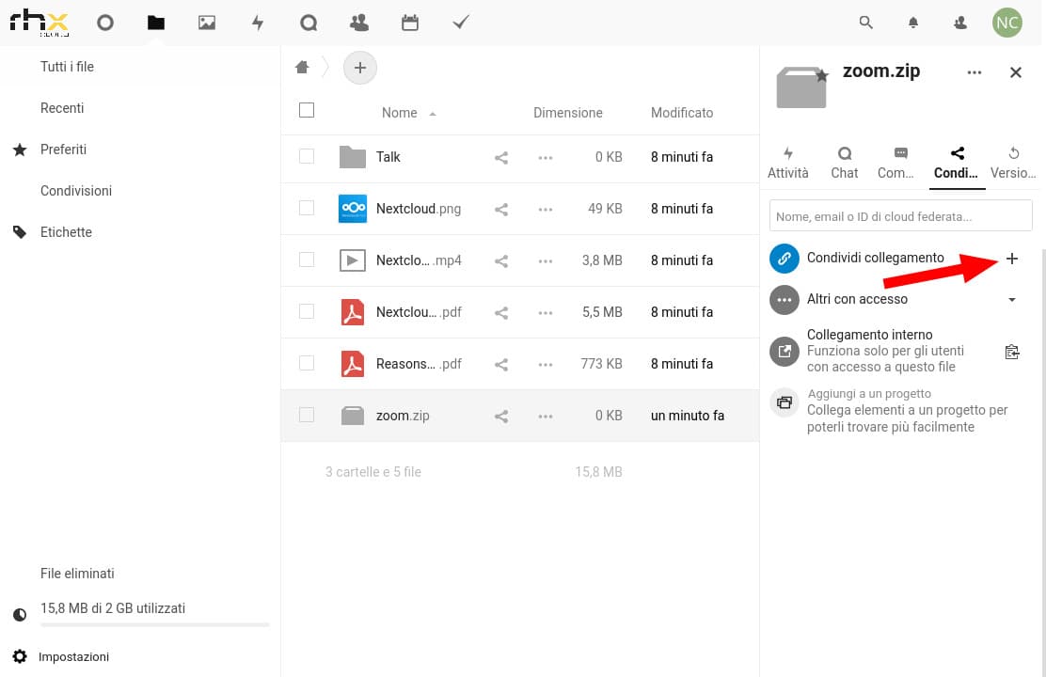Copy the internal link clipboard icon

1012,352
